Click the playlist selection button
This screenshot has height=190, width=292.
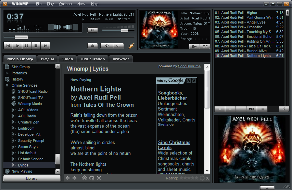(241, 109)
